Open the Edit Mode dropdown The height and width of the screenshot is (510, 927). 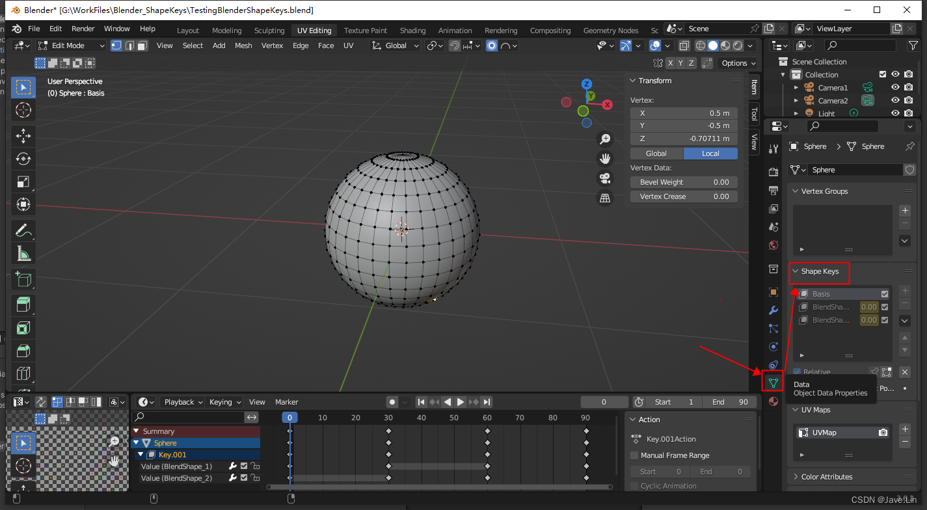[x=71, y=46]
